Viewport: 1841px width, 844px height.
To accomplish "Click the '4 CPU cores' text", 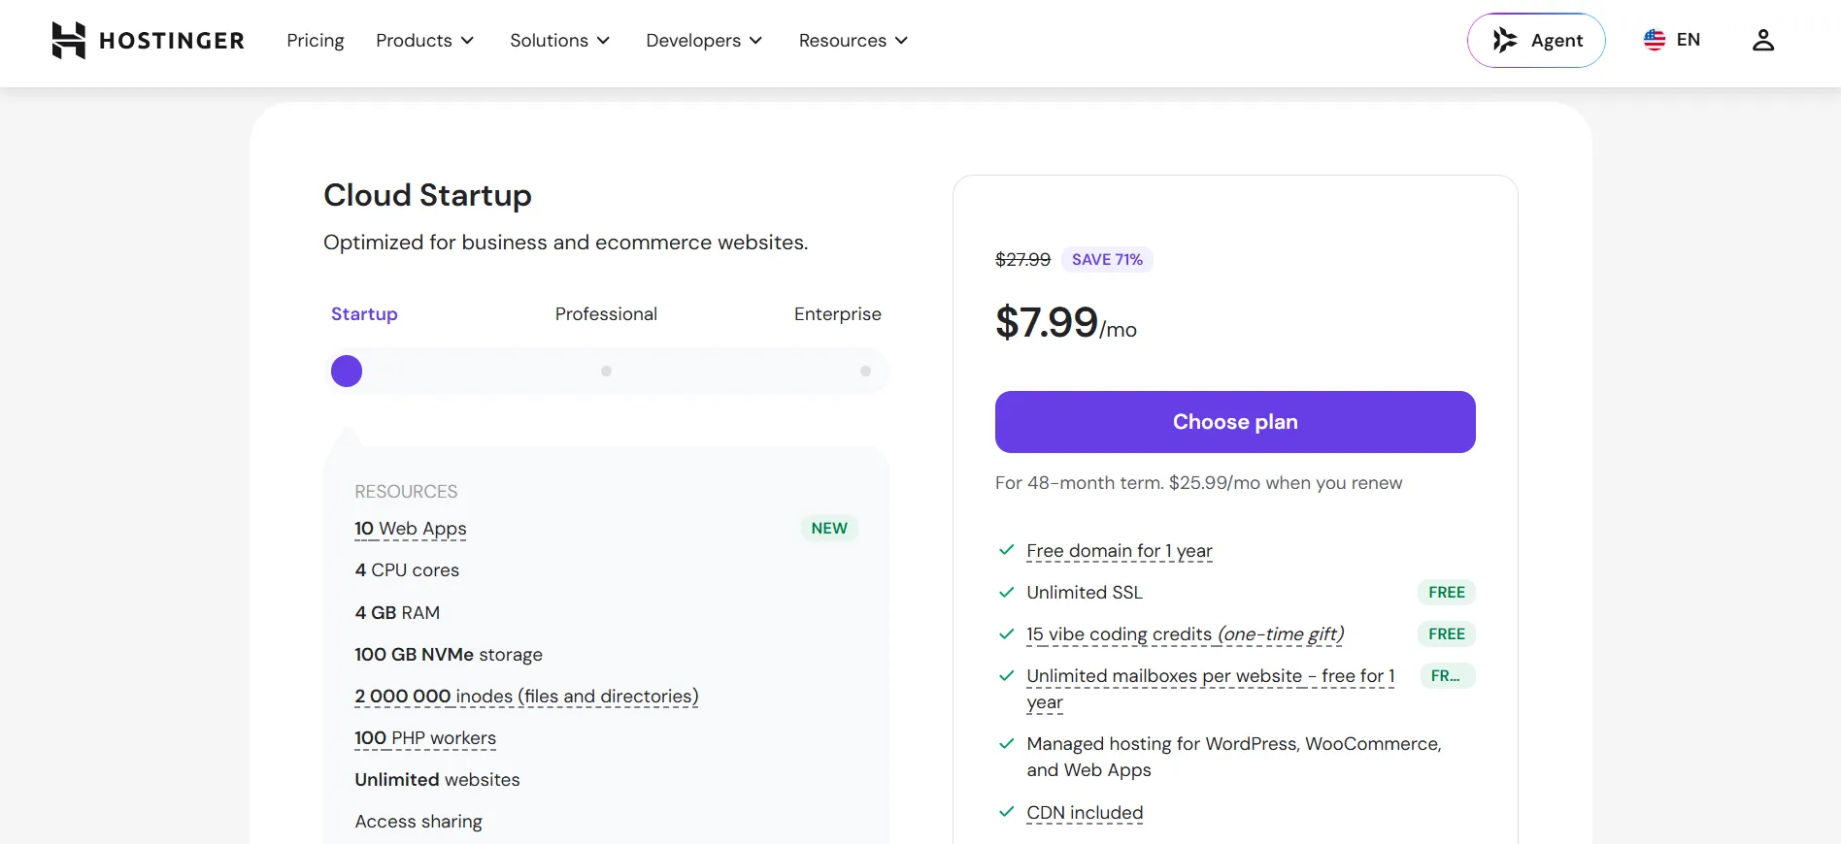I will [x=407, y=570].
